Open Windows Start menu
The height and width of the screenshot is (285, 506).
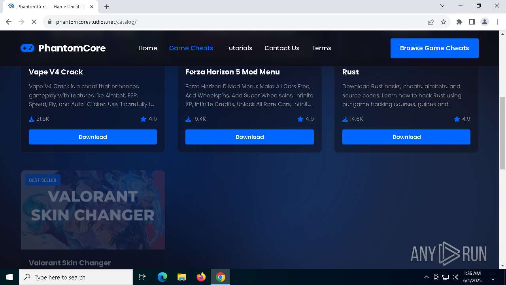click(x=9, y=277)
